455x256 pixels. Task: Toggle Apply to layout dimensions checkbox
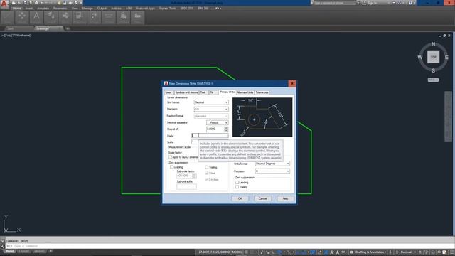pyautogui.click(x=171, y=157)
